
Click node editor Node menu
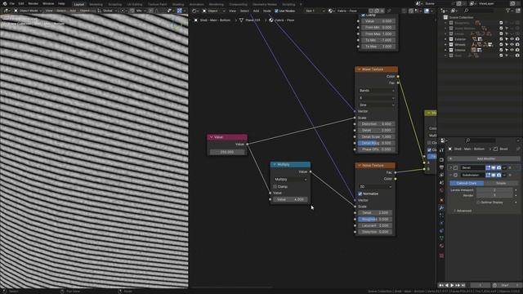[x=267, y=11]
